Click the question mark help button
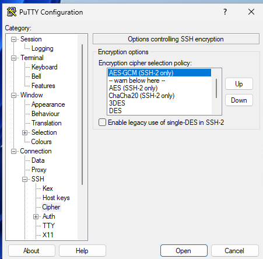The width and height of the screenshot is (263, 259). 225,12
